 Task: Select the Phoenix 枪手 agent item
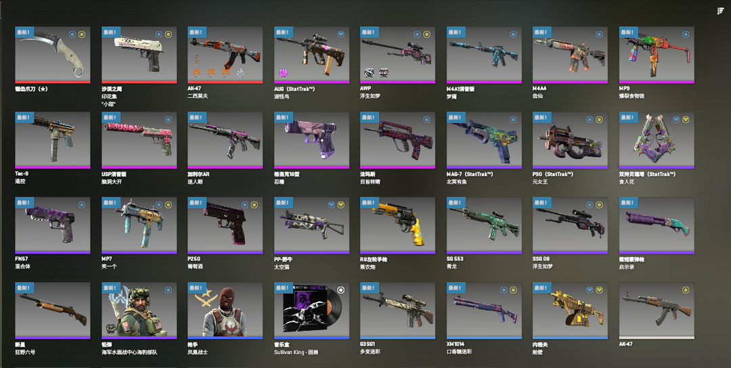[225, 310]
